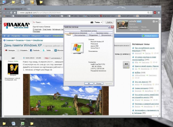Switch to Восстановление системы tab
The height and width of the screenshot is (127, 173).
click(89, 31)
